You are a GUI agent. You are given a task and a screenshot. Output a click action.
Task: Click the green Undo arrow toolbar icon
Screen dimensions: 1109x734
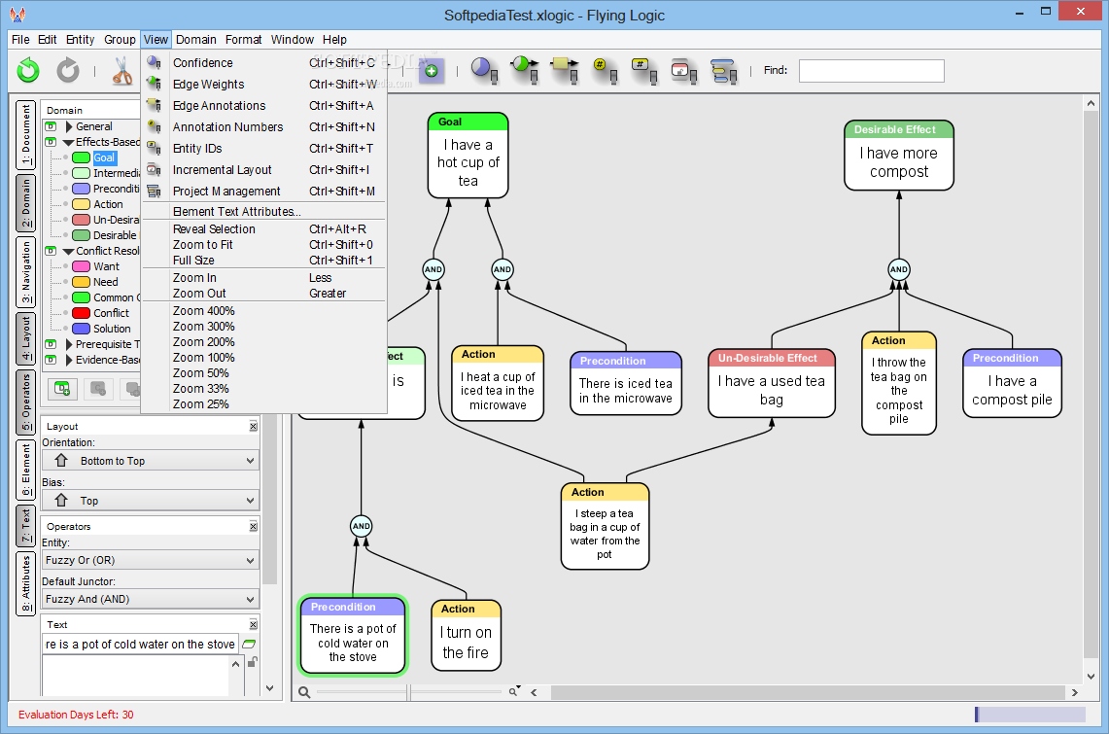click(28, 71)
